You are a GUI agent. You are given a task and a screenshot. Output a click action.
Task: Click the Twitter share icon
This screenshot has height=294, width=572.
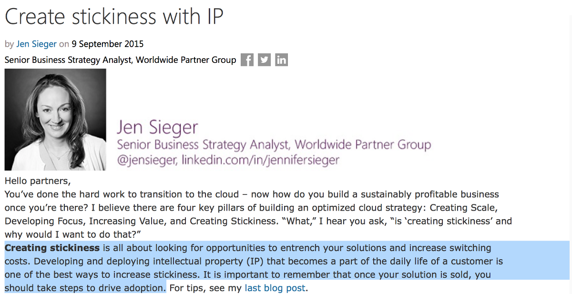click(264, 60)
